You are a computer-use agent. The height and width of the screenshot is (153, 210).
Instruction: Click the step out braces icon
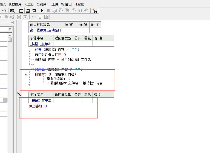(x=74, y=11)
